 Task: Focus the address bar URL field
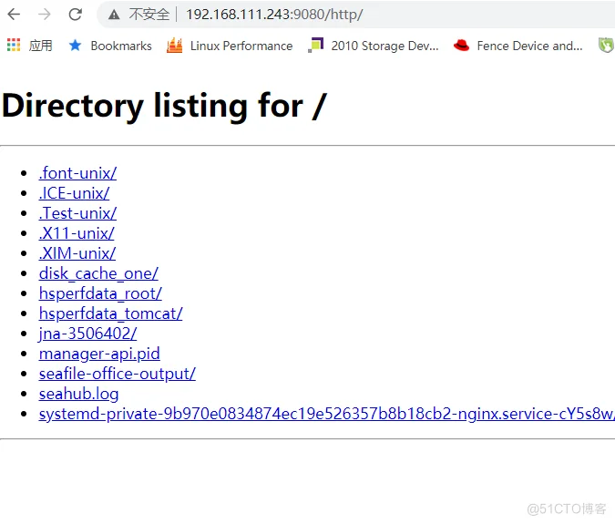click(274, 15)
